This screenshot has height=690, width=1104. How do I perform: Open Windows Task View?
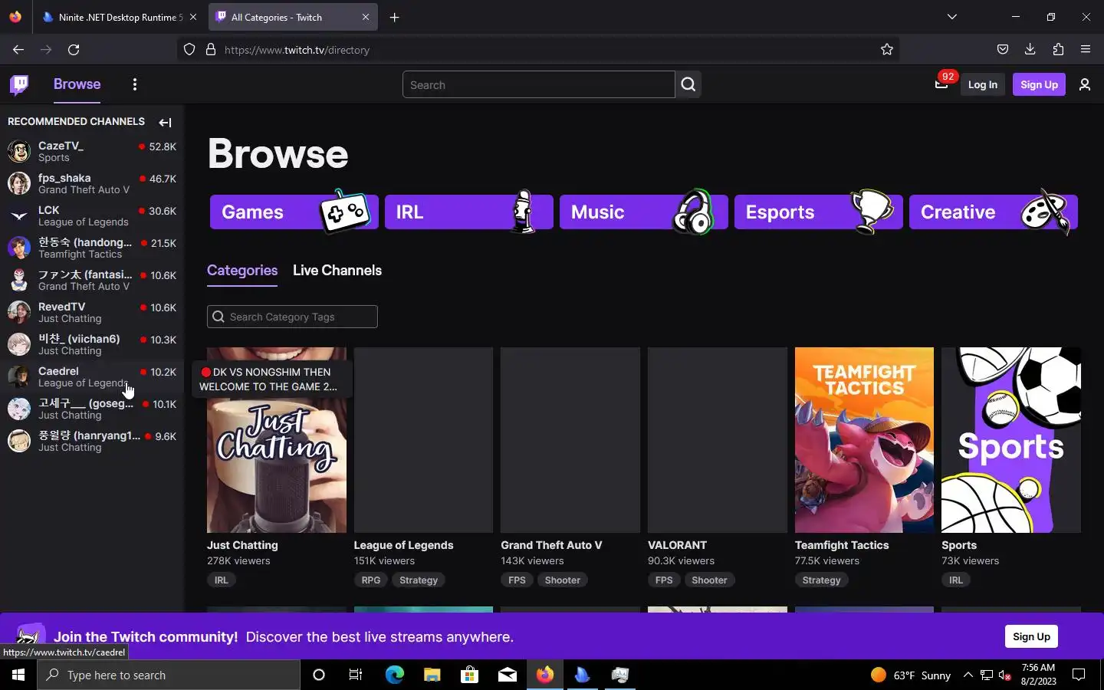[356, 675]
